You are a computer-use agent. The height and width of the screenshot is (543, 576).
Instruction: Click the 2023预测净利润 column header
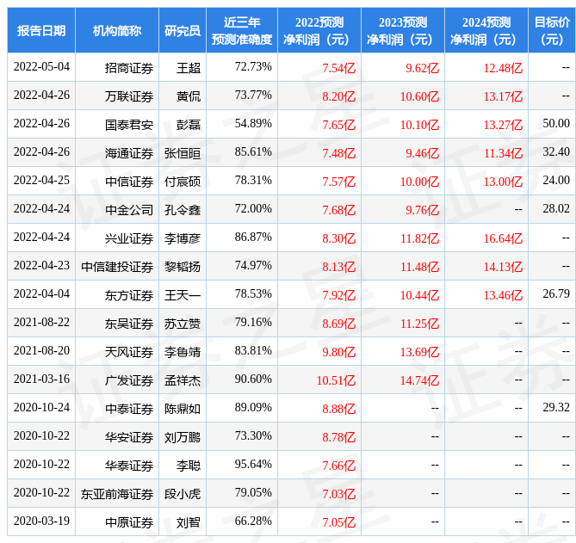(403, 30)
